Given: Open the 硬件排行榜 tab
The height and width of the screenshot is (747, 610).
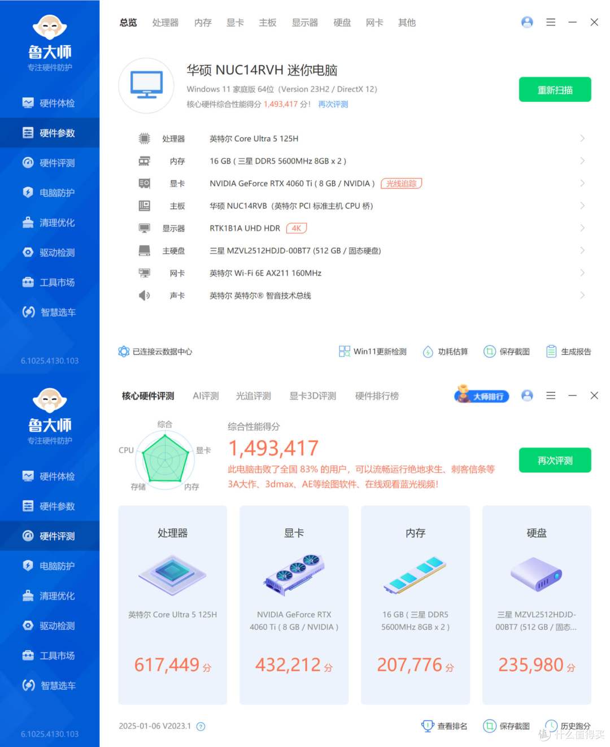Looking at the screenshot, I should (x=377, y=396).
